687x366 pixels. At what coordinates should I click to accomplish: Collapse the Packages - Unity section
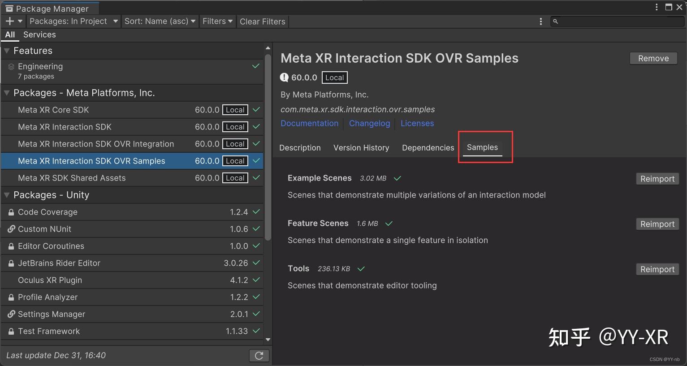click(x=7, y=195)
